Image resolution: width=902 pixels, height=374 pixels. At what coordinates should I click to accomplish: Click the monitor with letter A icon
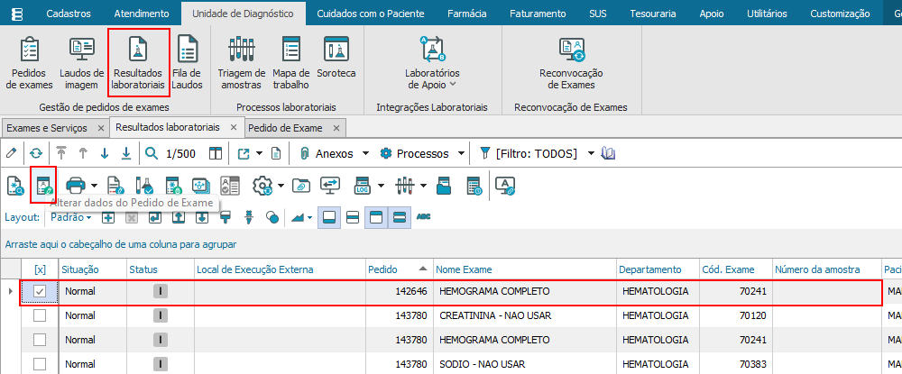pos(505,185)
